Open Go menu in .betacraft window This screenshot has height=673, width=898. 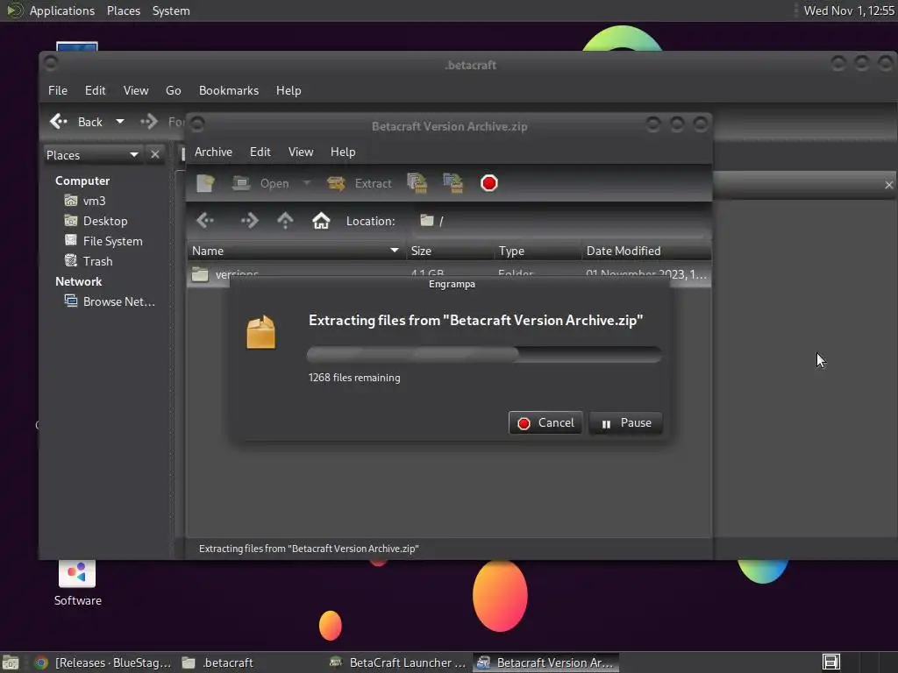coord(173,90)
